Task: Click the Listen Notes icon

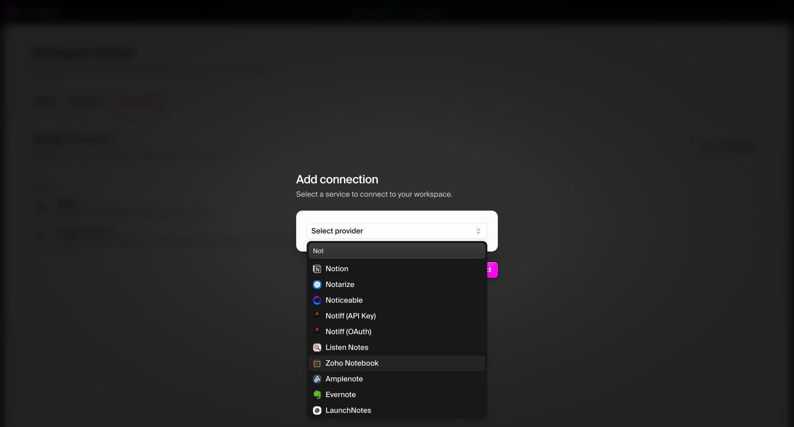Action: [x=317, y=348]
